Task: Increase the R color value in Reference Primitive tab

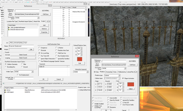Action: (123, 83)
